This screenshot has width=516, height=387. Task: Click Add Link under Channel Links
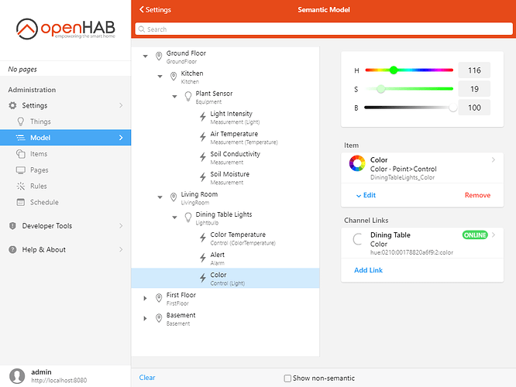[368, 270]
